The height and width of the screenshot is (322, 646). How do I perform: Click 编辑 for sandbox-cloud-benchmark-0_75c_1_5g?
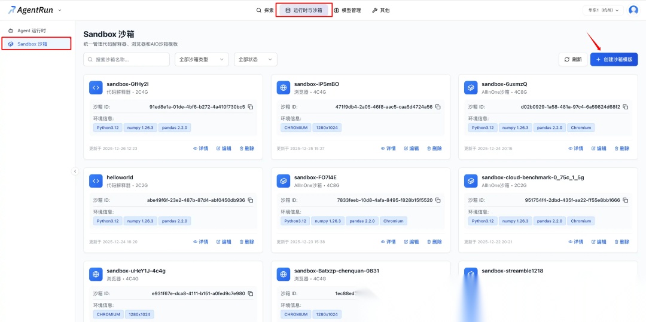click(x=599, y=242)
